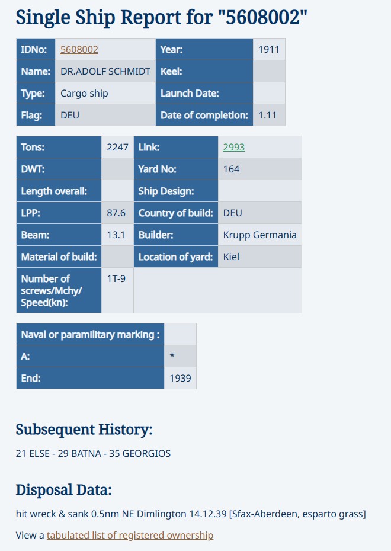Click the Subsequent History heading
The image size is (391, 551).
[84, 430]
